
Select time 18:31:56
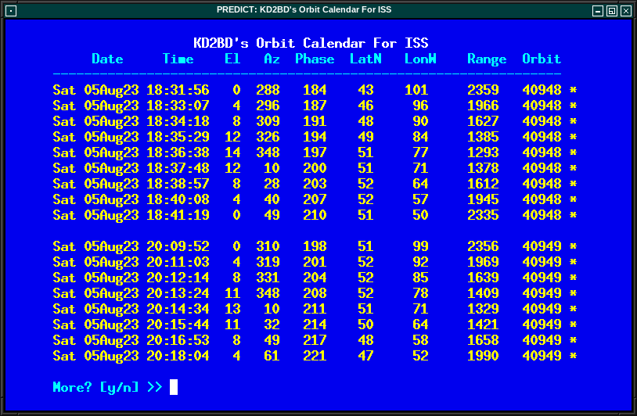pyautogui.click(x=178, y=90)
